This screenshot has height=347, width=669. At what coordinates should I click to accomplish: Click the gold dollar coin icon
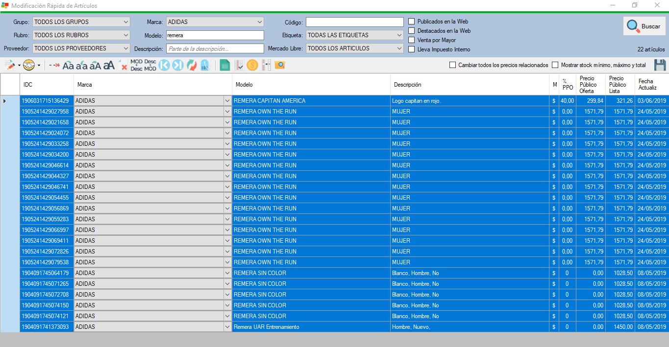[252, 65]
